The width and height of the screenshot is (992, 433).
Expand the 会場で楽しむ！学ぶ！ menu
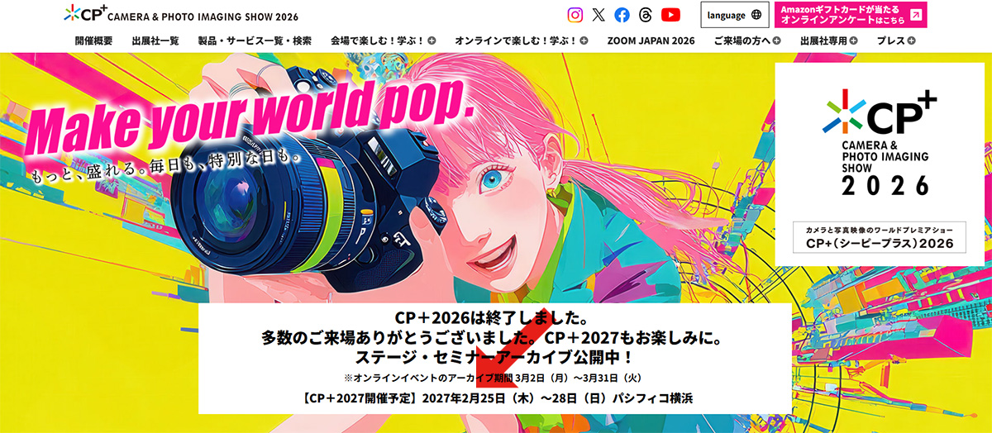[432, 40]
